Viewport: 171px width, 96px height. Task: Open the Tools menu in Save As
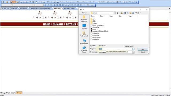click(138, 13)
